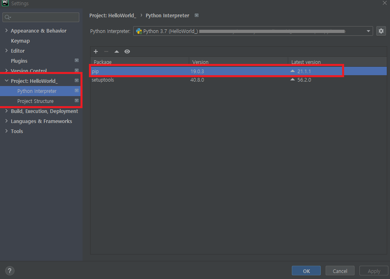390x279 pixels.
Task: Expand Version Control section
Action: pos(6,71)
